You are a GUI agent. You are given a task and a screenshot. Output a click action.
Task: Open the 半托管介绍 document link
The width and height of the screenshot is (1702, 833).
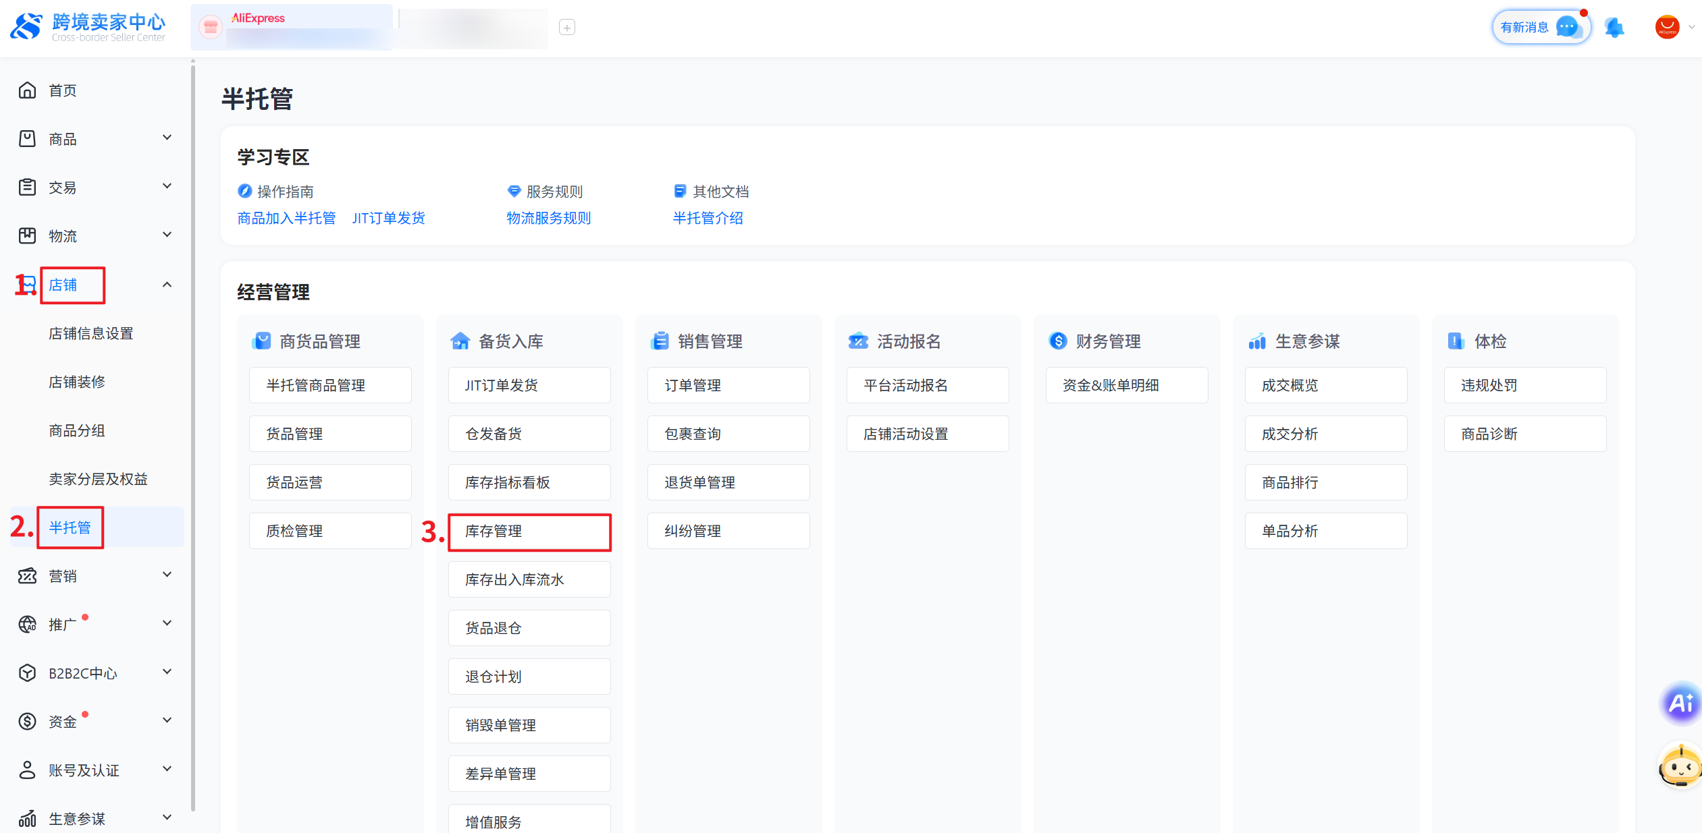pyautogui.click(x=708, y=218)
